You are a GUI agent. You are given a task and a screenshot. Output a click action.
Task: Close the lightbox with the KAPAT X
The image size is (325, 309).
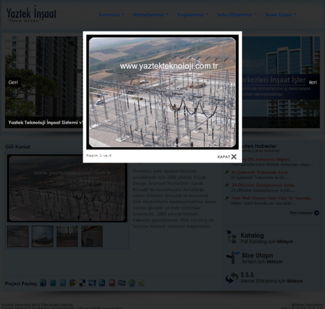(227, 157)
